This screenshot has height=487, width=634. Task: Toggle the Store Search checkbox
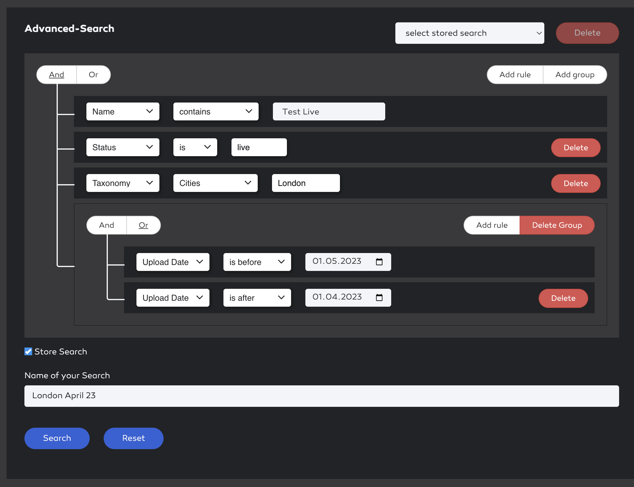coord(28,351)
